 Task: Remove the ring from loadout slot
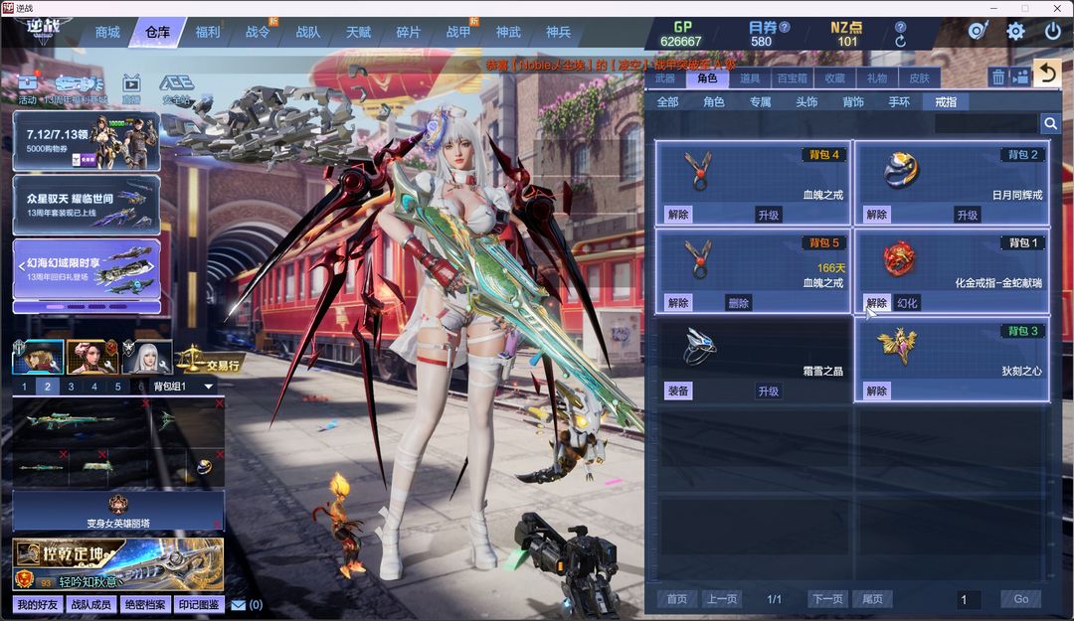coord(220,454)
